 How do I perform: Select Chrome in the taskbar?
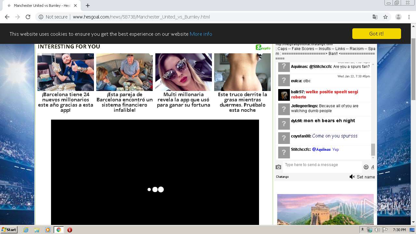coord(59,230)
